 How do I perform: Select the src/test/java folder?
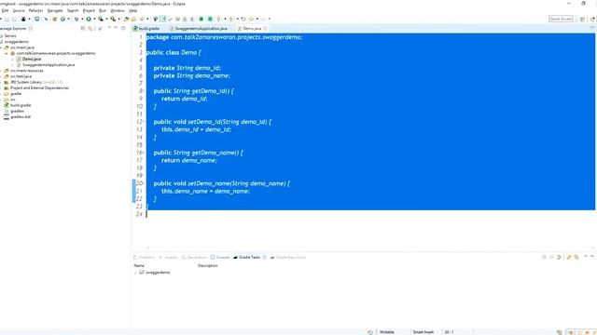[x=21, y=76]
